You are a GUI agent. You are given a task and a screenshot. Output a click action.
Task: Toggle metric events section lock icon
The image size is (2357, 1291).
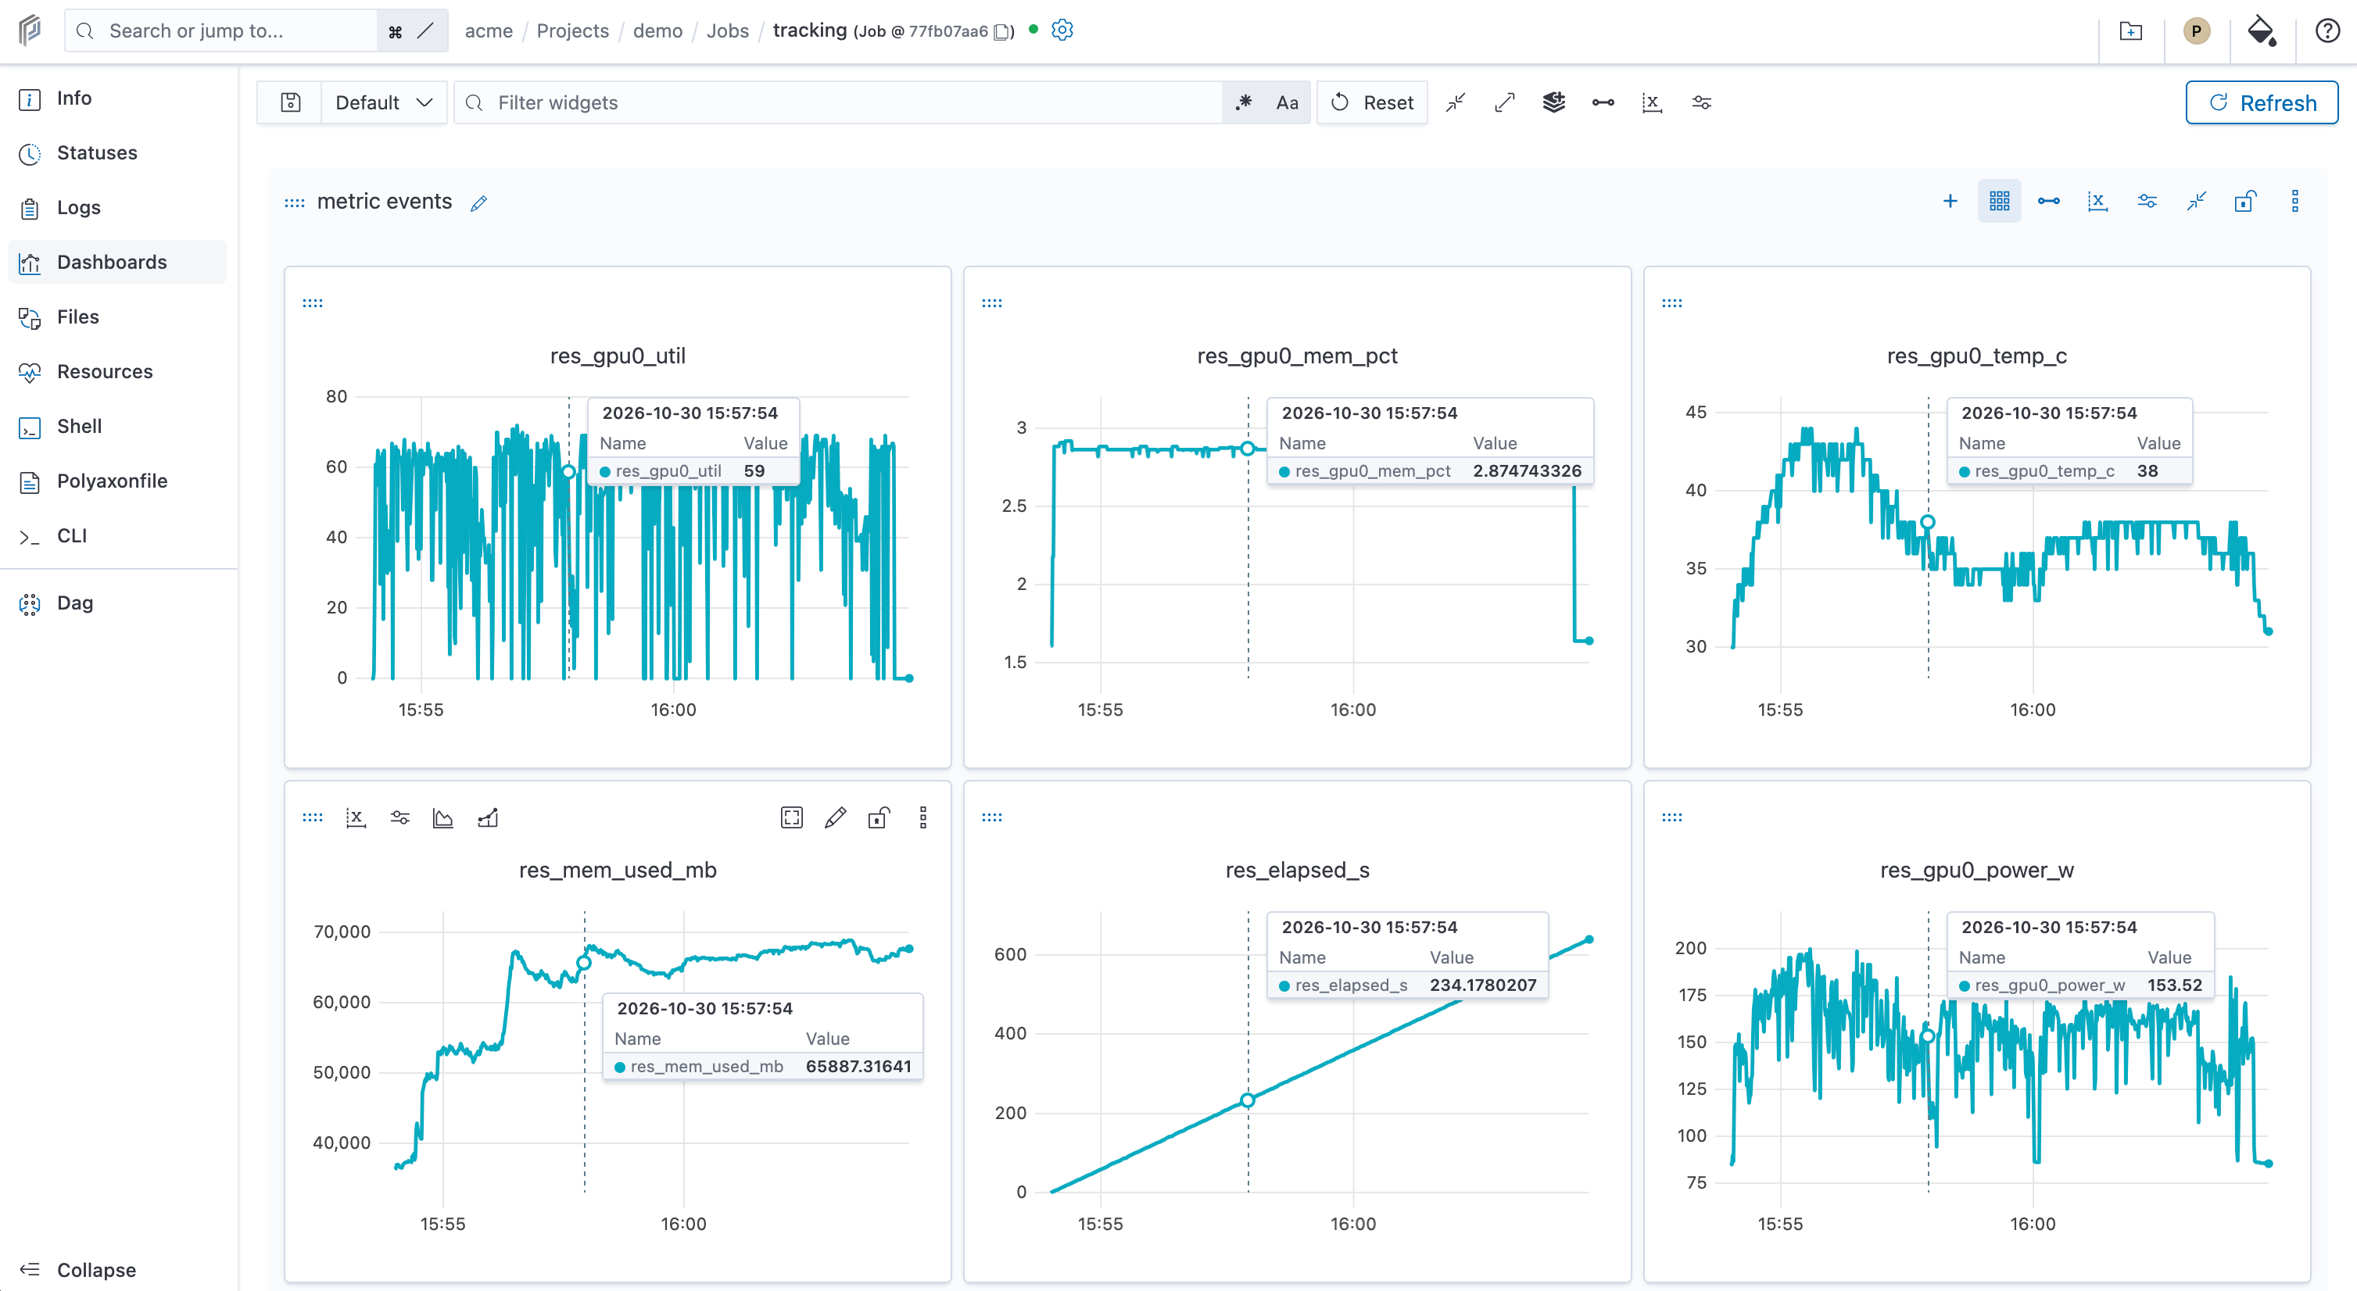pos(2245,202)
